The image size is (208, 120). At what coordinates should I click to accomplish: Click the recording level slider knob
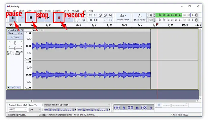(x=196, y=15)
